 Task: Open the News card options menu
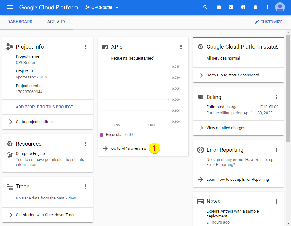(276, 202)
